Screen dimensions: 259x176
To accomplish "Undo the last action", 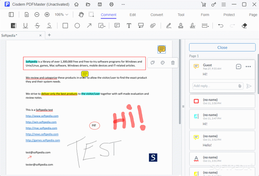I will tap(221, 26).
